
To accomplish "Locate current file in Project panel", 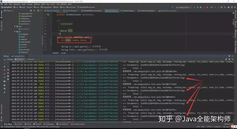I will [31, 11].
